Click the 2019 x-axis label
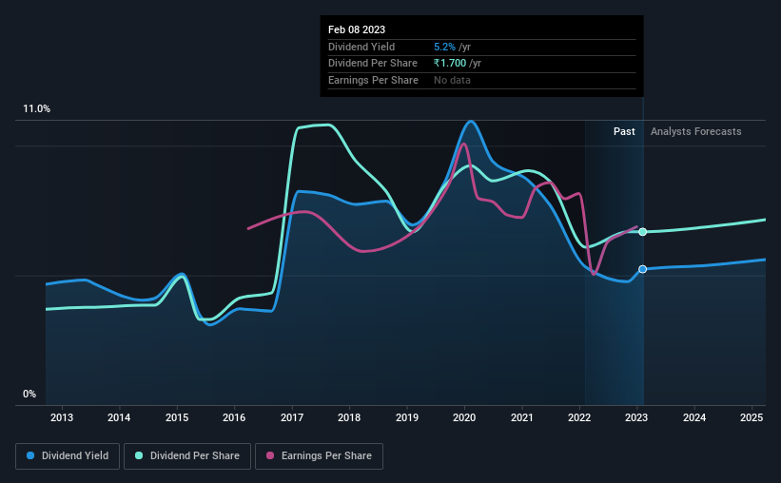Image resolution: width=781 pixels, height=483 pixels. (407, 417)
